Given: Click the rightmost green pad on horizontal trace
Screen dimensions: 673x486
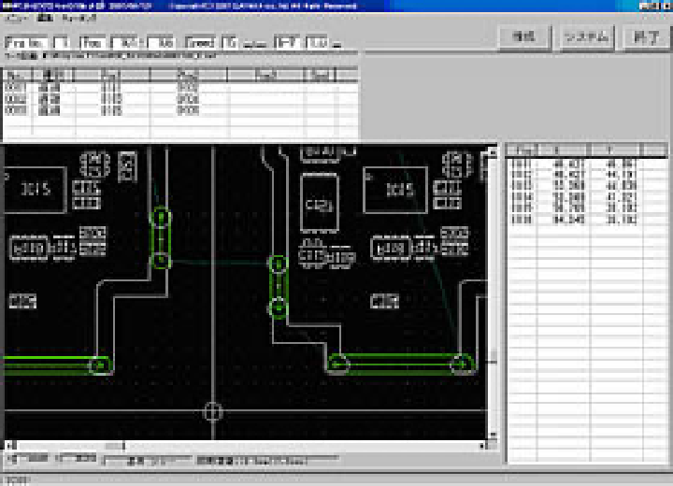Looking at the screenshot, I should point(461,363).
